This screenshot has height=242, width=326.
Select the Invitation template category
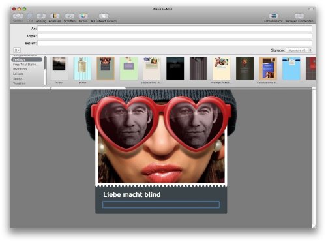click(x=20, y=69)
